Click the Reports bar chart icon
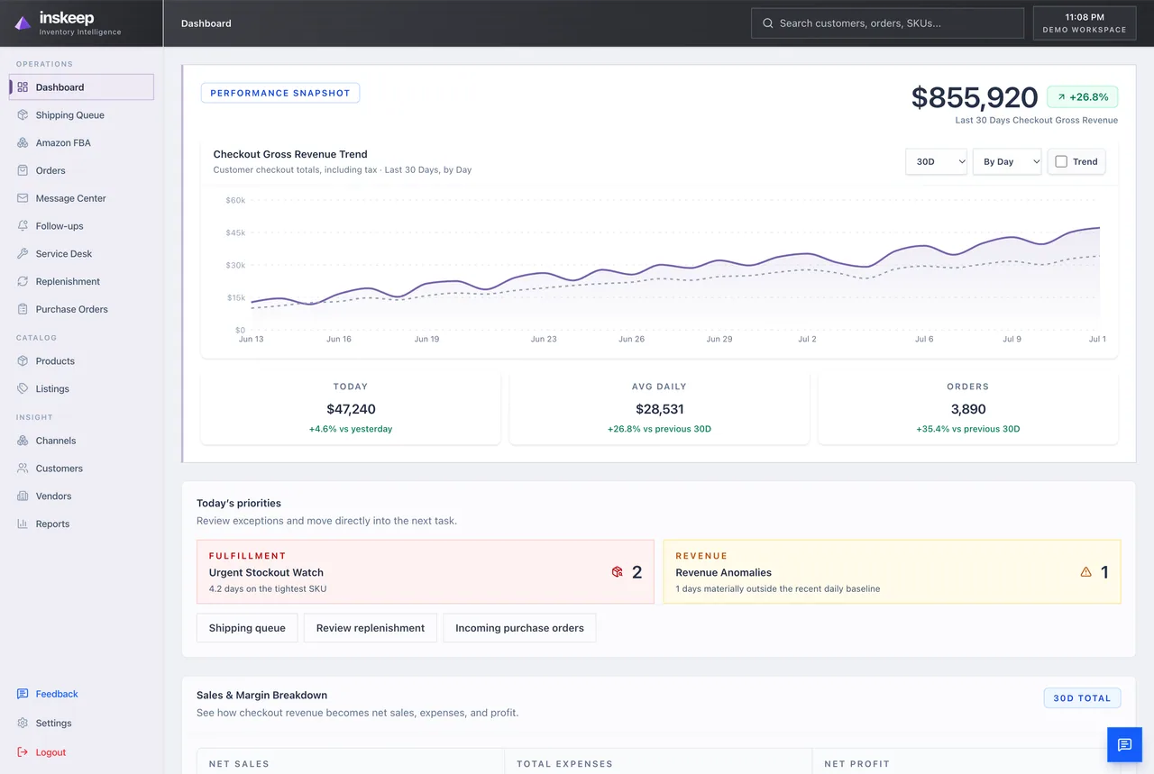Screen dimensions: 1154x774 pos(23,524)
